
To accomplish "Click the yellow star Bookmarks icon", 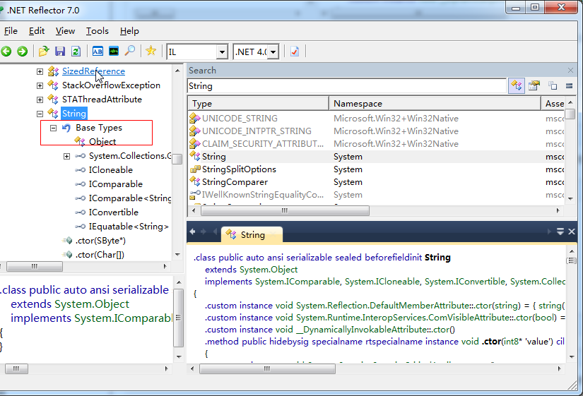I will pos(151,52).
